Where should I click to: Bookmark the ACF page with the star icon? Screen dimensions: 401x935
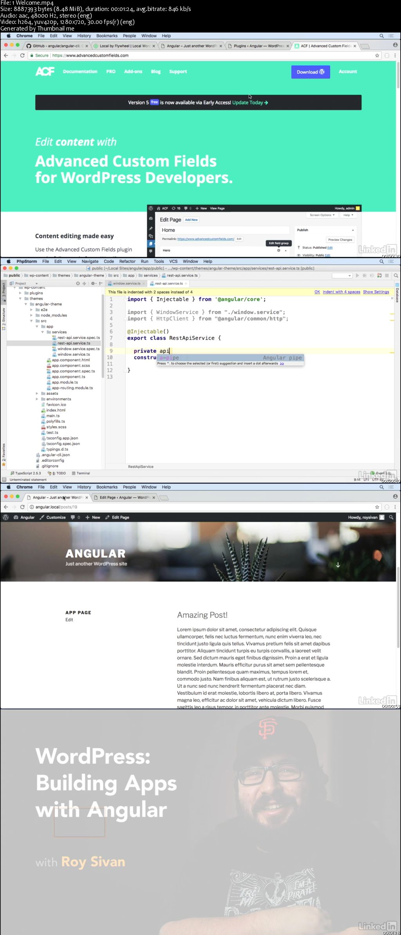tap(377, 56)
